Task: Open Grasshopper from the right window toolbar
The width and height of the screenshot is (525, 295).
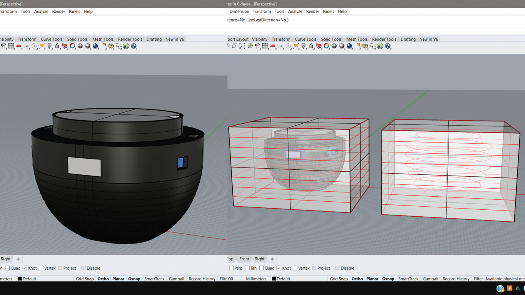Action: pos(380,46)
